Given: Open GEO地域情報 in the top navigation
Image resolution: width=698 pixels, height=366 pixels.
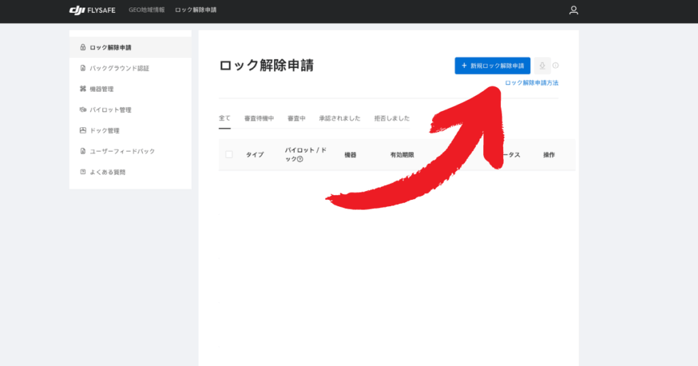Looking at the screenshot, I should coord(147,10).
